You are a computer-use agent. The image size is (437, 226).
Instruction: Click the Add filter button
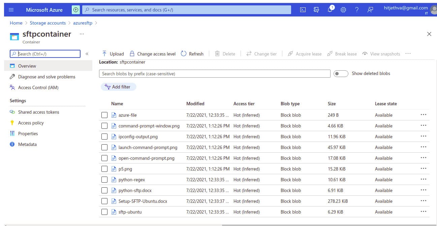point(118,87)
